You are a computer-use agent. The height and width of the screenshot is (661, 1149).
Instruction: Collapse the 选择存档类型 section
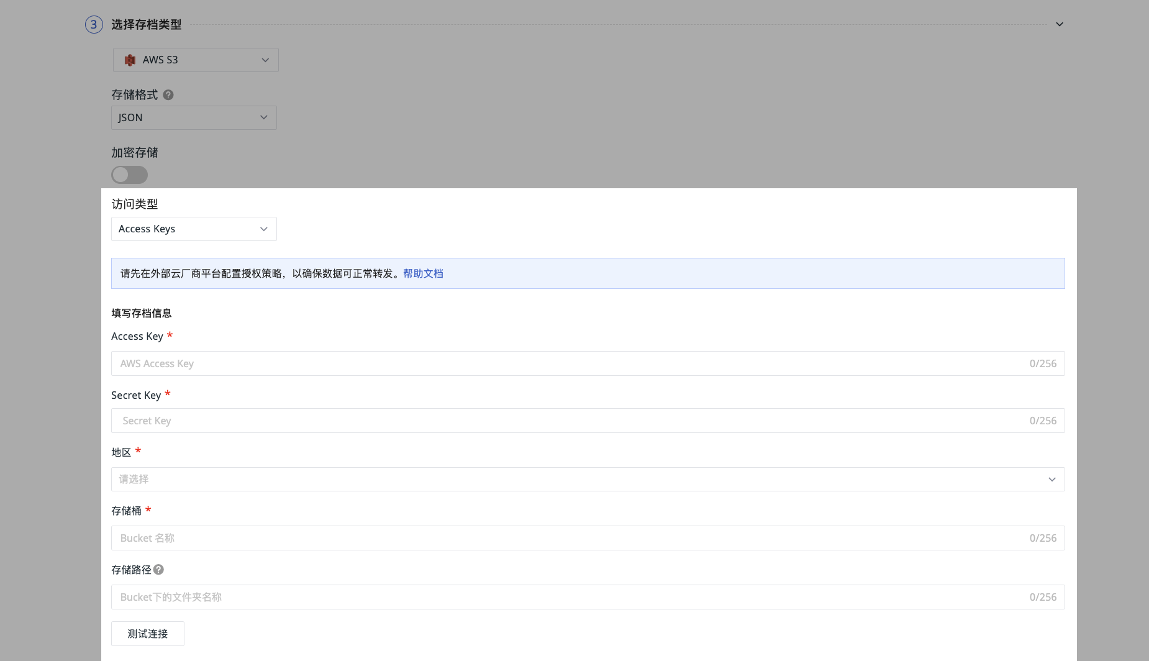(1060, 24)
